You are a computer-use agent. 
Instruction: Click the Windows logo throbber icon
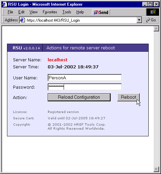(153, 12)
